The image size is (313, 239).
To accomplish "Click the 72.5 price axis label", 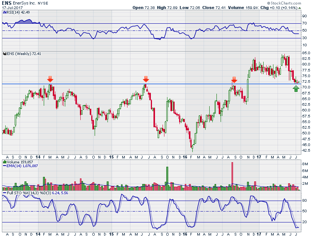I will [306, 82].
